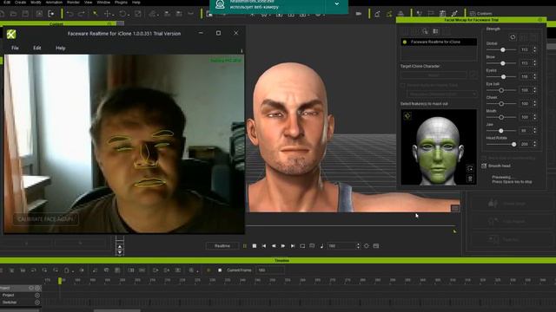Expand the camera notification chevron

tap(336, 3)
